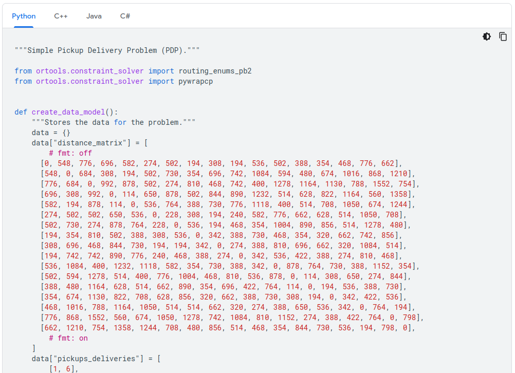View the C# implementation
This screenshot has height=373, width=515.
click(124, 16)
